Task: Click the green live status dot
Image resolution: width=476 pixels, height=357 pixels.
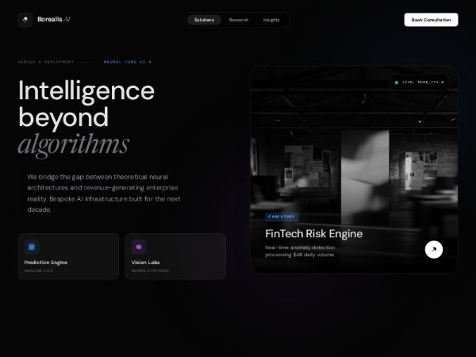Action: (x=396, y=83)
